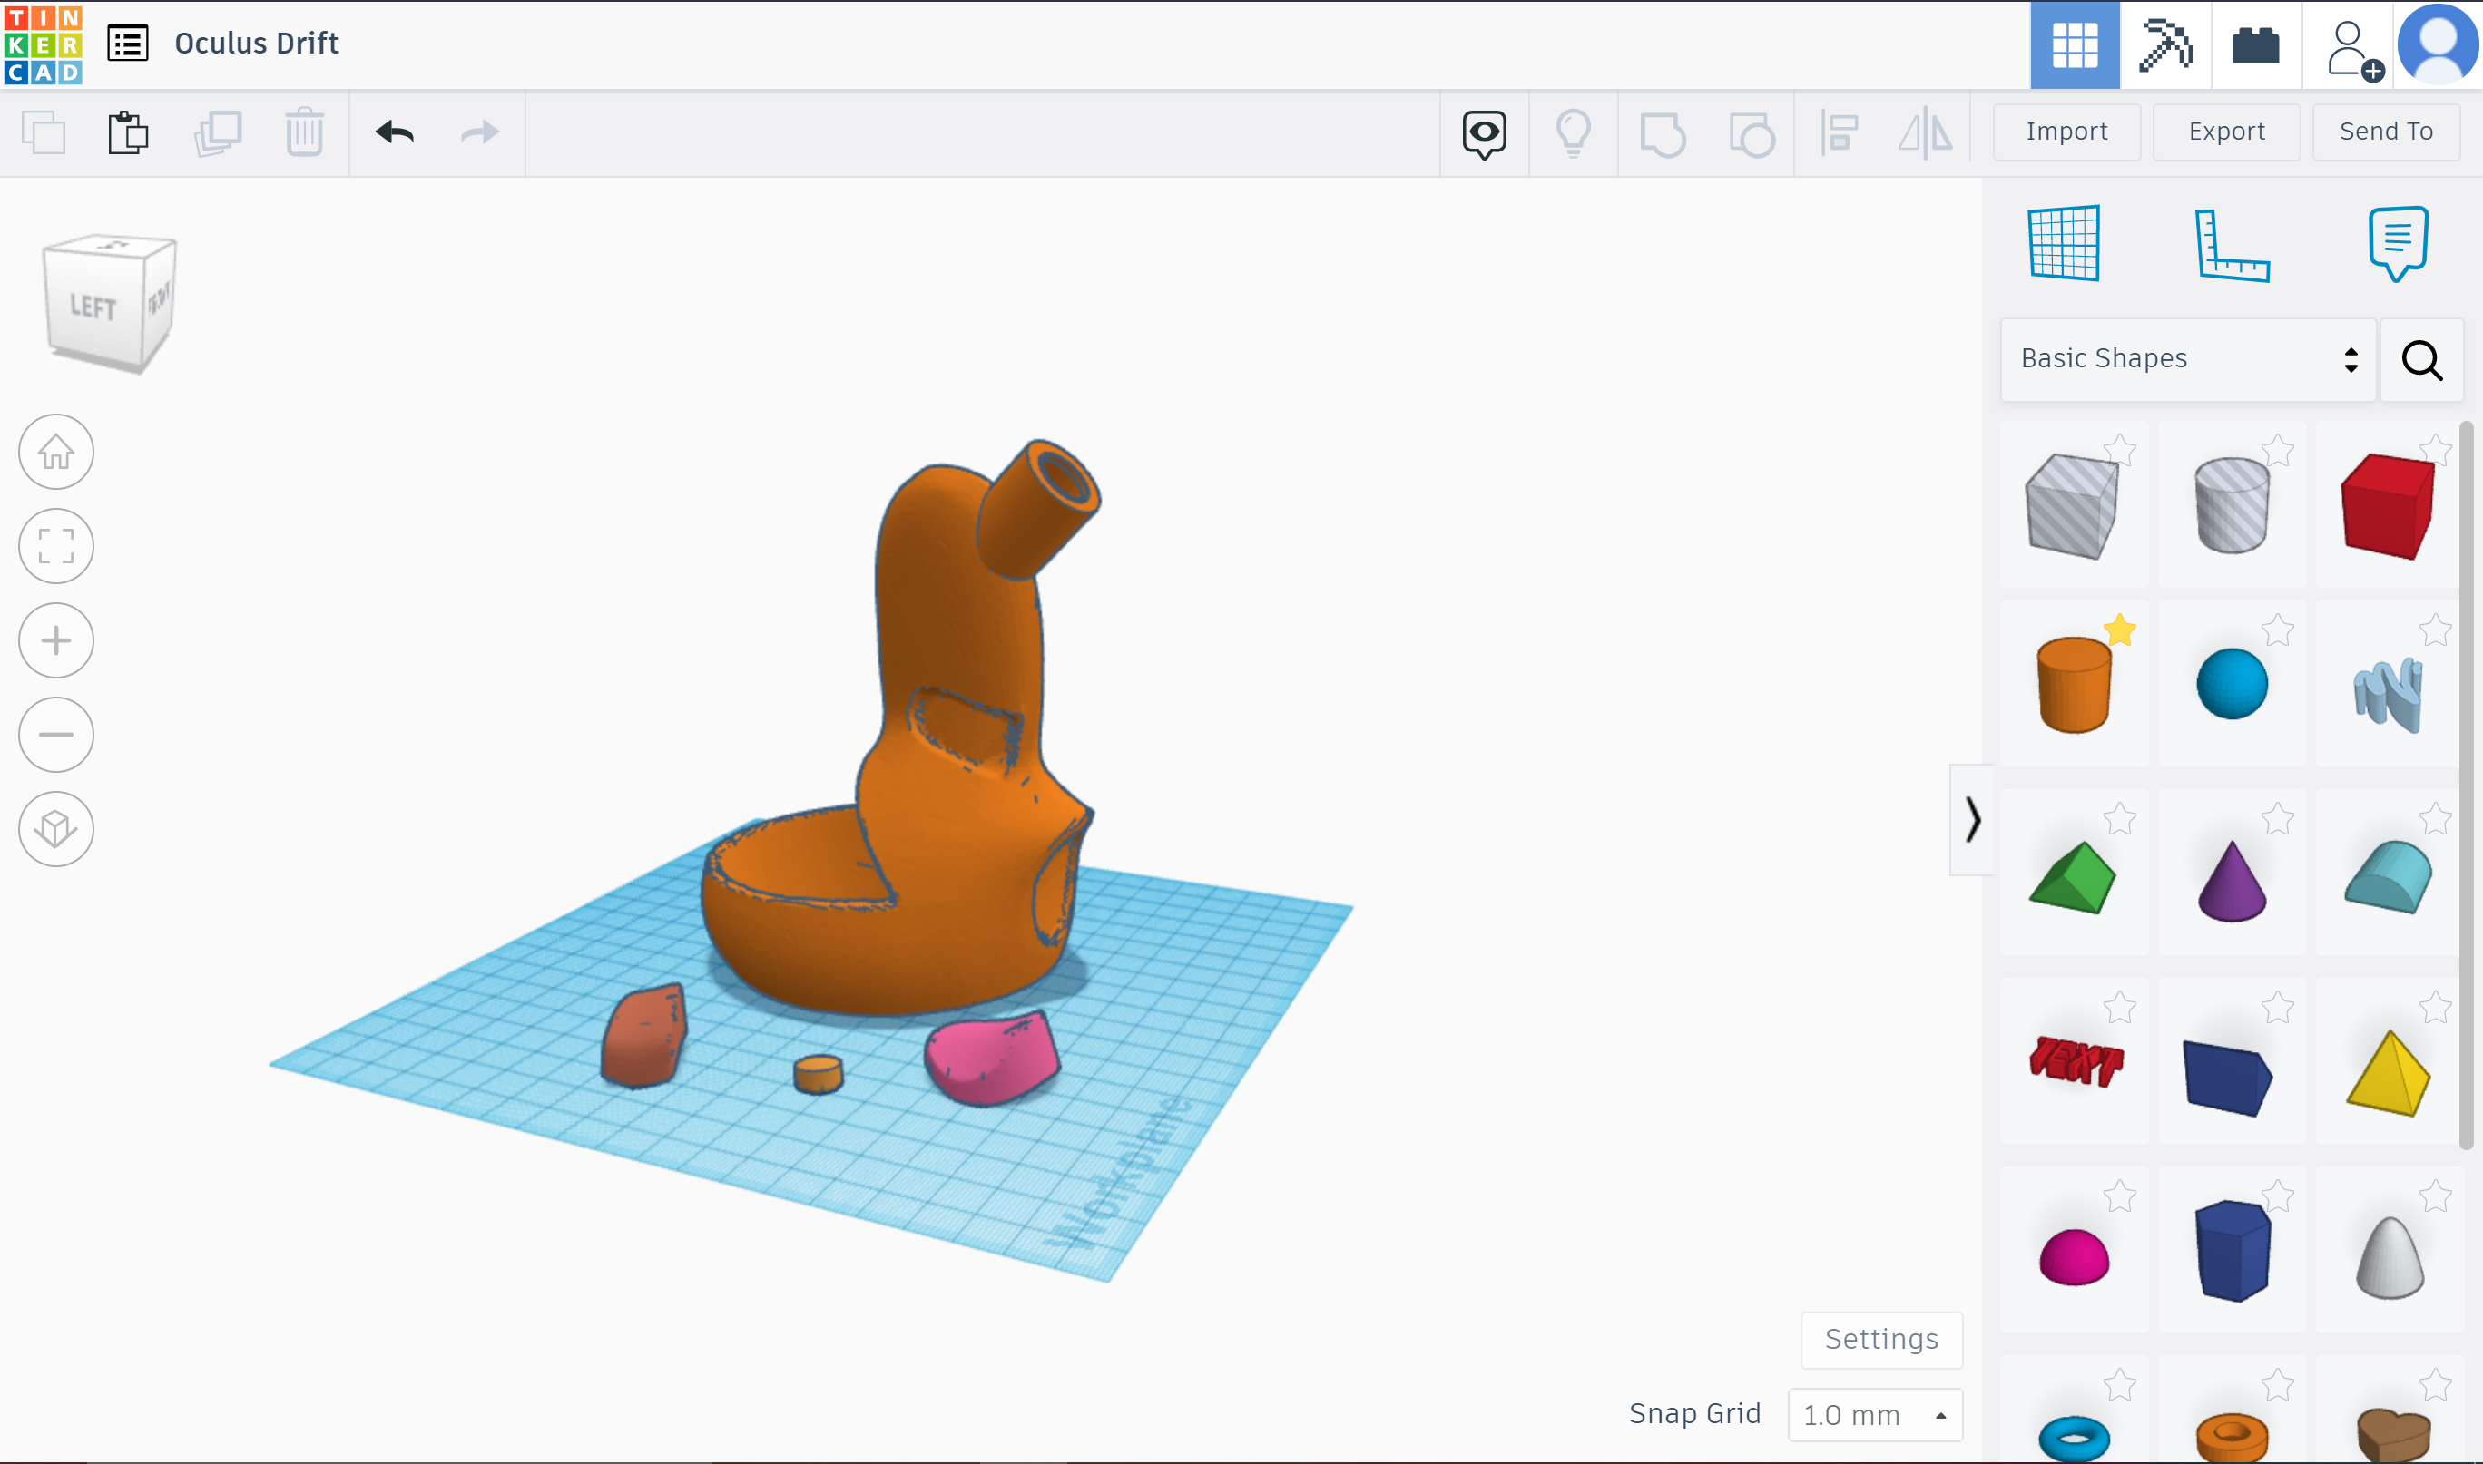Image resolution: width=2483 pixels, height=1464 pixels.
Task: Delete the selected object
Action: coord(304,132)
